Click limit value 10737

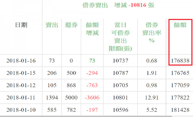[121, 61]
